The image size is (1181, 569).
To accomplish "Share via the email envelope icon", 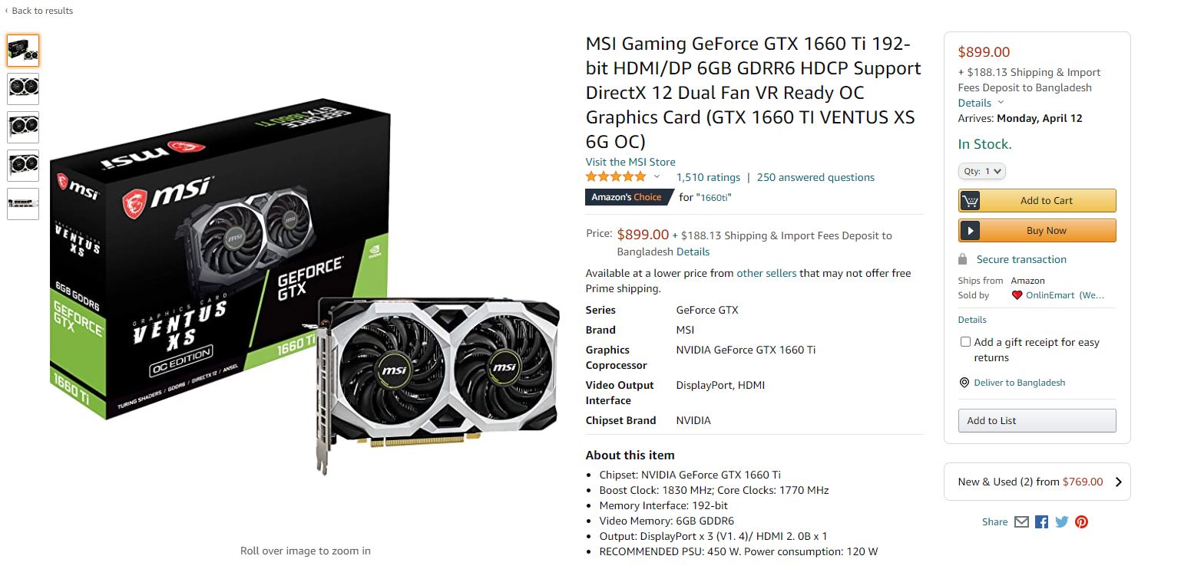I will tap(1021, 522).
